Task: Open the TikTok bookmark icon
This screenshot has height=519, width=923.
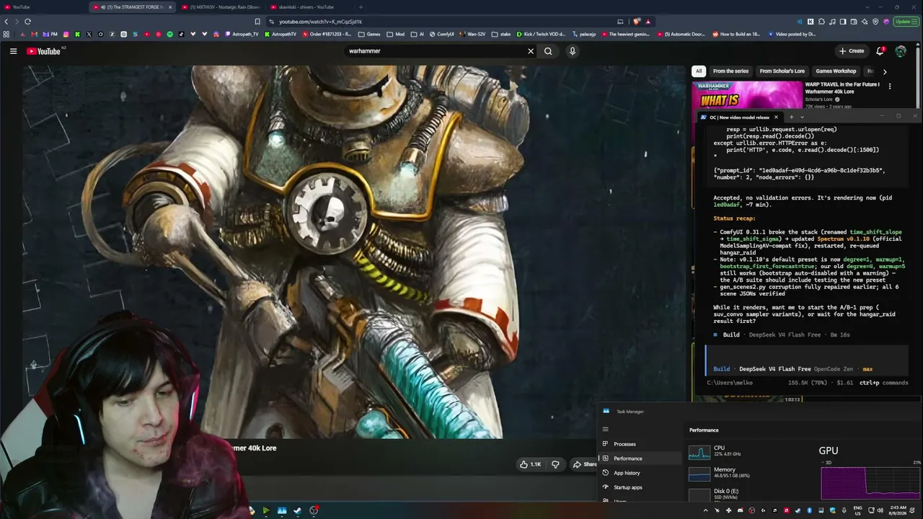Action: pos(181,34)
